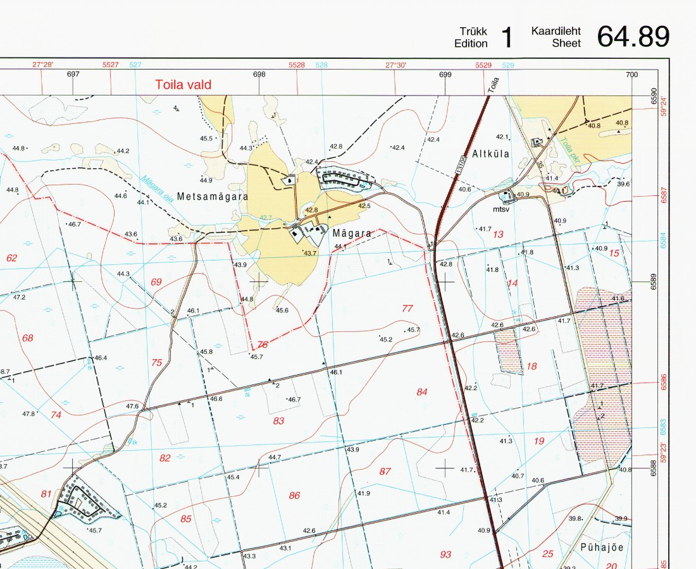Select red grid value '5527' on top margin
Viewport: 696px width, 569px height.
click(x=111, y=64)
